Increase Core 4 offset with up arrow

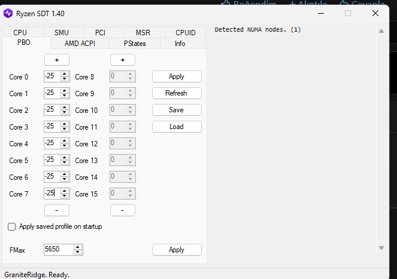pos(65,141)
